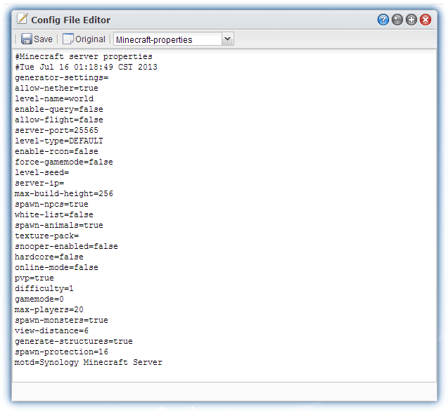Click the 'view-distance=6' line
This screenshot has width=448, height=412.
click(x=52, y=331)
